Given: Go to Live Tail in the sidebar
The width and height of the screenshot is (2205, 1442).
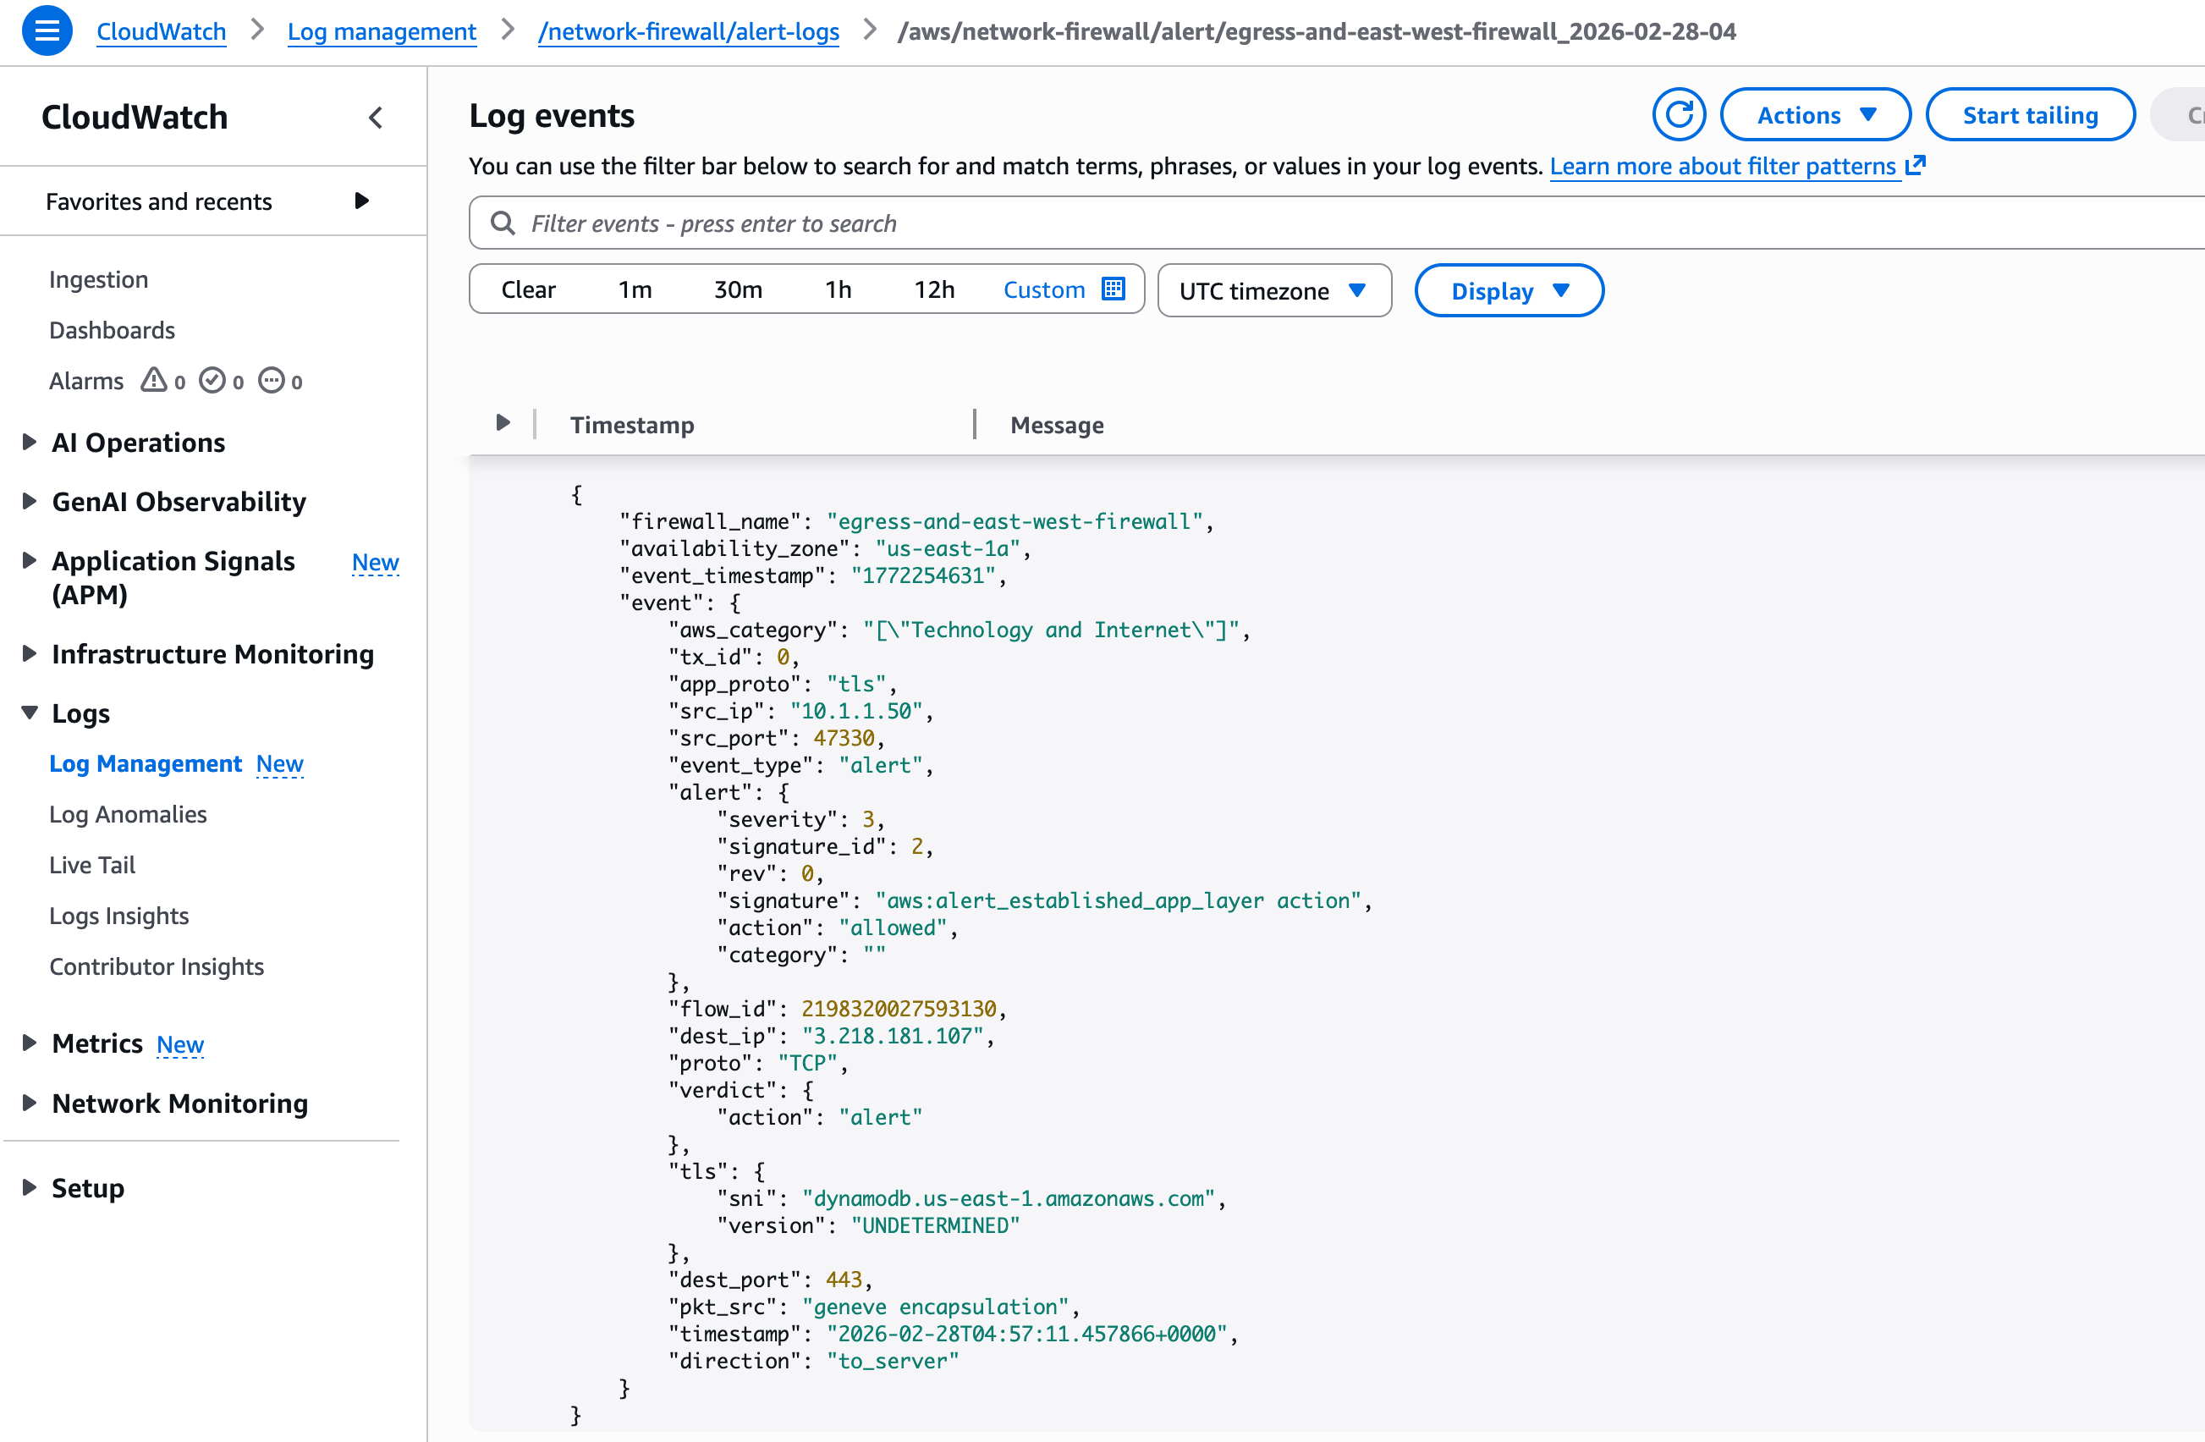Looking at the screenshot, I should coord(91,865).
